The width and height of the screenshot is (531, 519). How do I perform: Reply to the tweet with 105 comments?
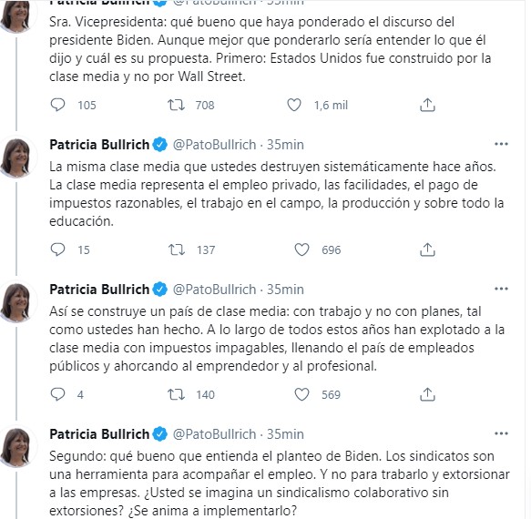pos(57,105)
